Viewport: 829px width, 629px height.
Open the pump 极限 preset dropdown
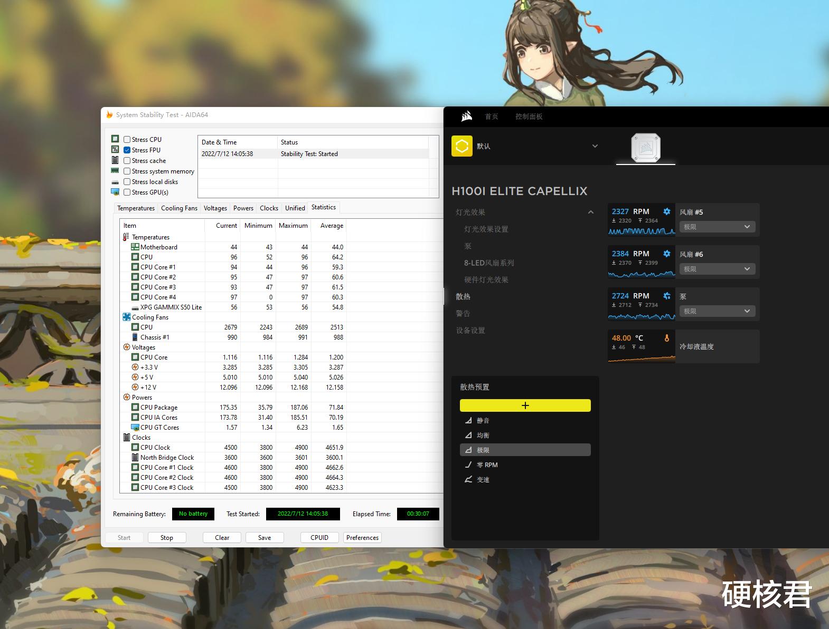(717, 311)
